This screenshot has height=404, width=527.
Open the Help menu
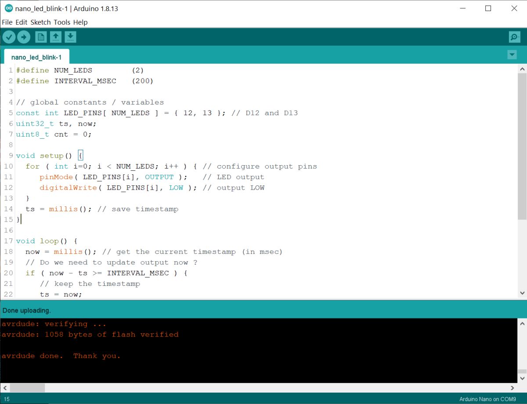click(x=80, y=22)
